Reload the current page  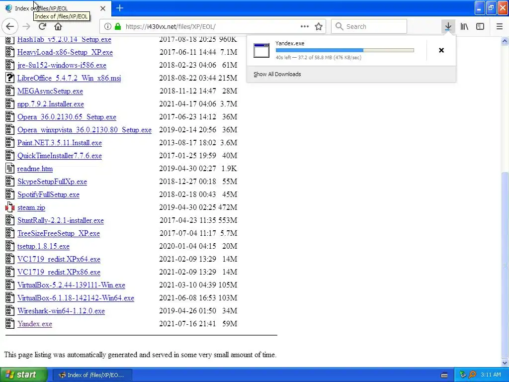coord(42,27)
